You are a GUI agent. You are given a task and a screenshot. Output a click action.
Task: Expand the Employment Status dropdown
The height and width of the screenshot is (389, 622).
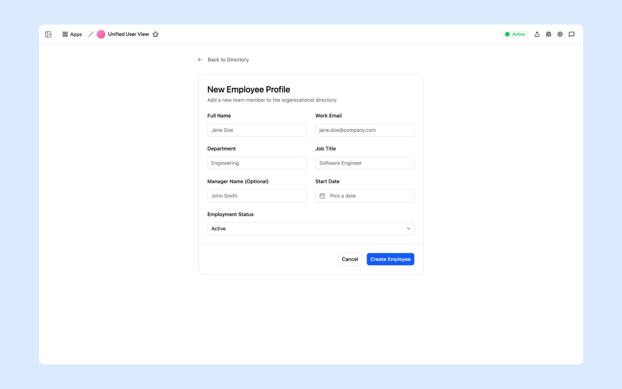pos(311,229)
